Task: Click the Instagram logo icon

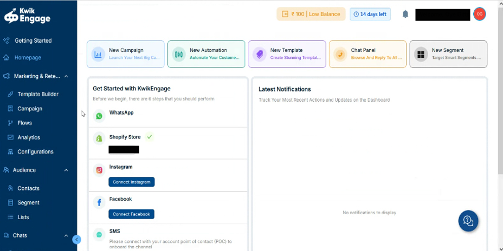Action: pyautogui.click(x=99, y=170)
